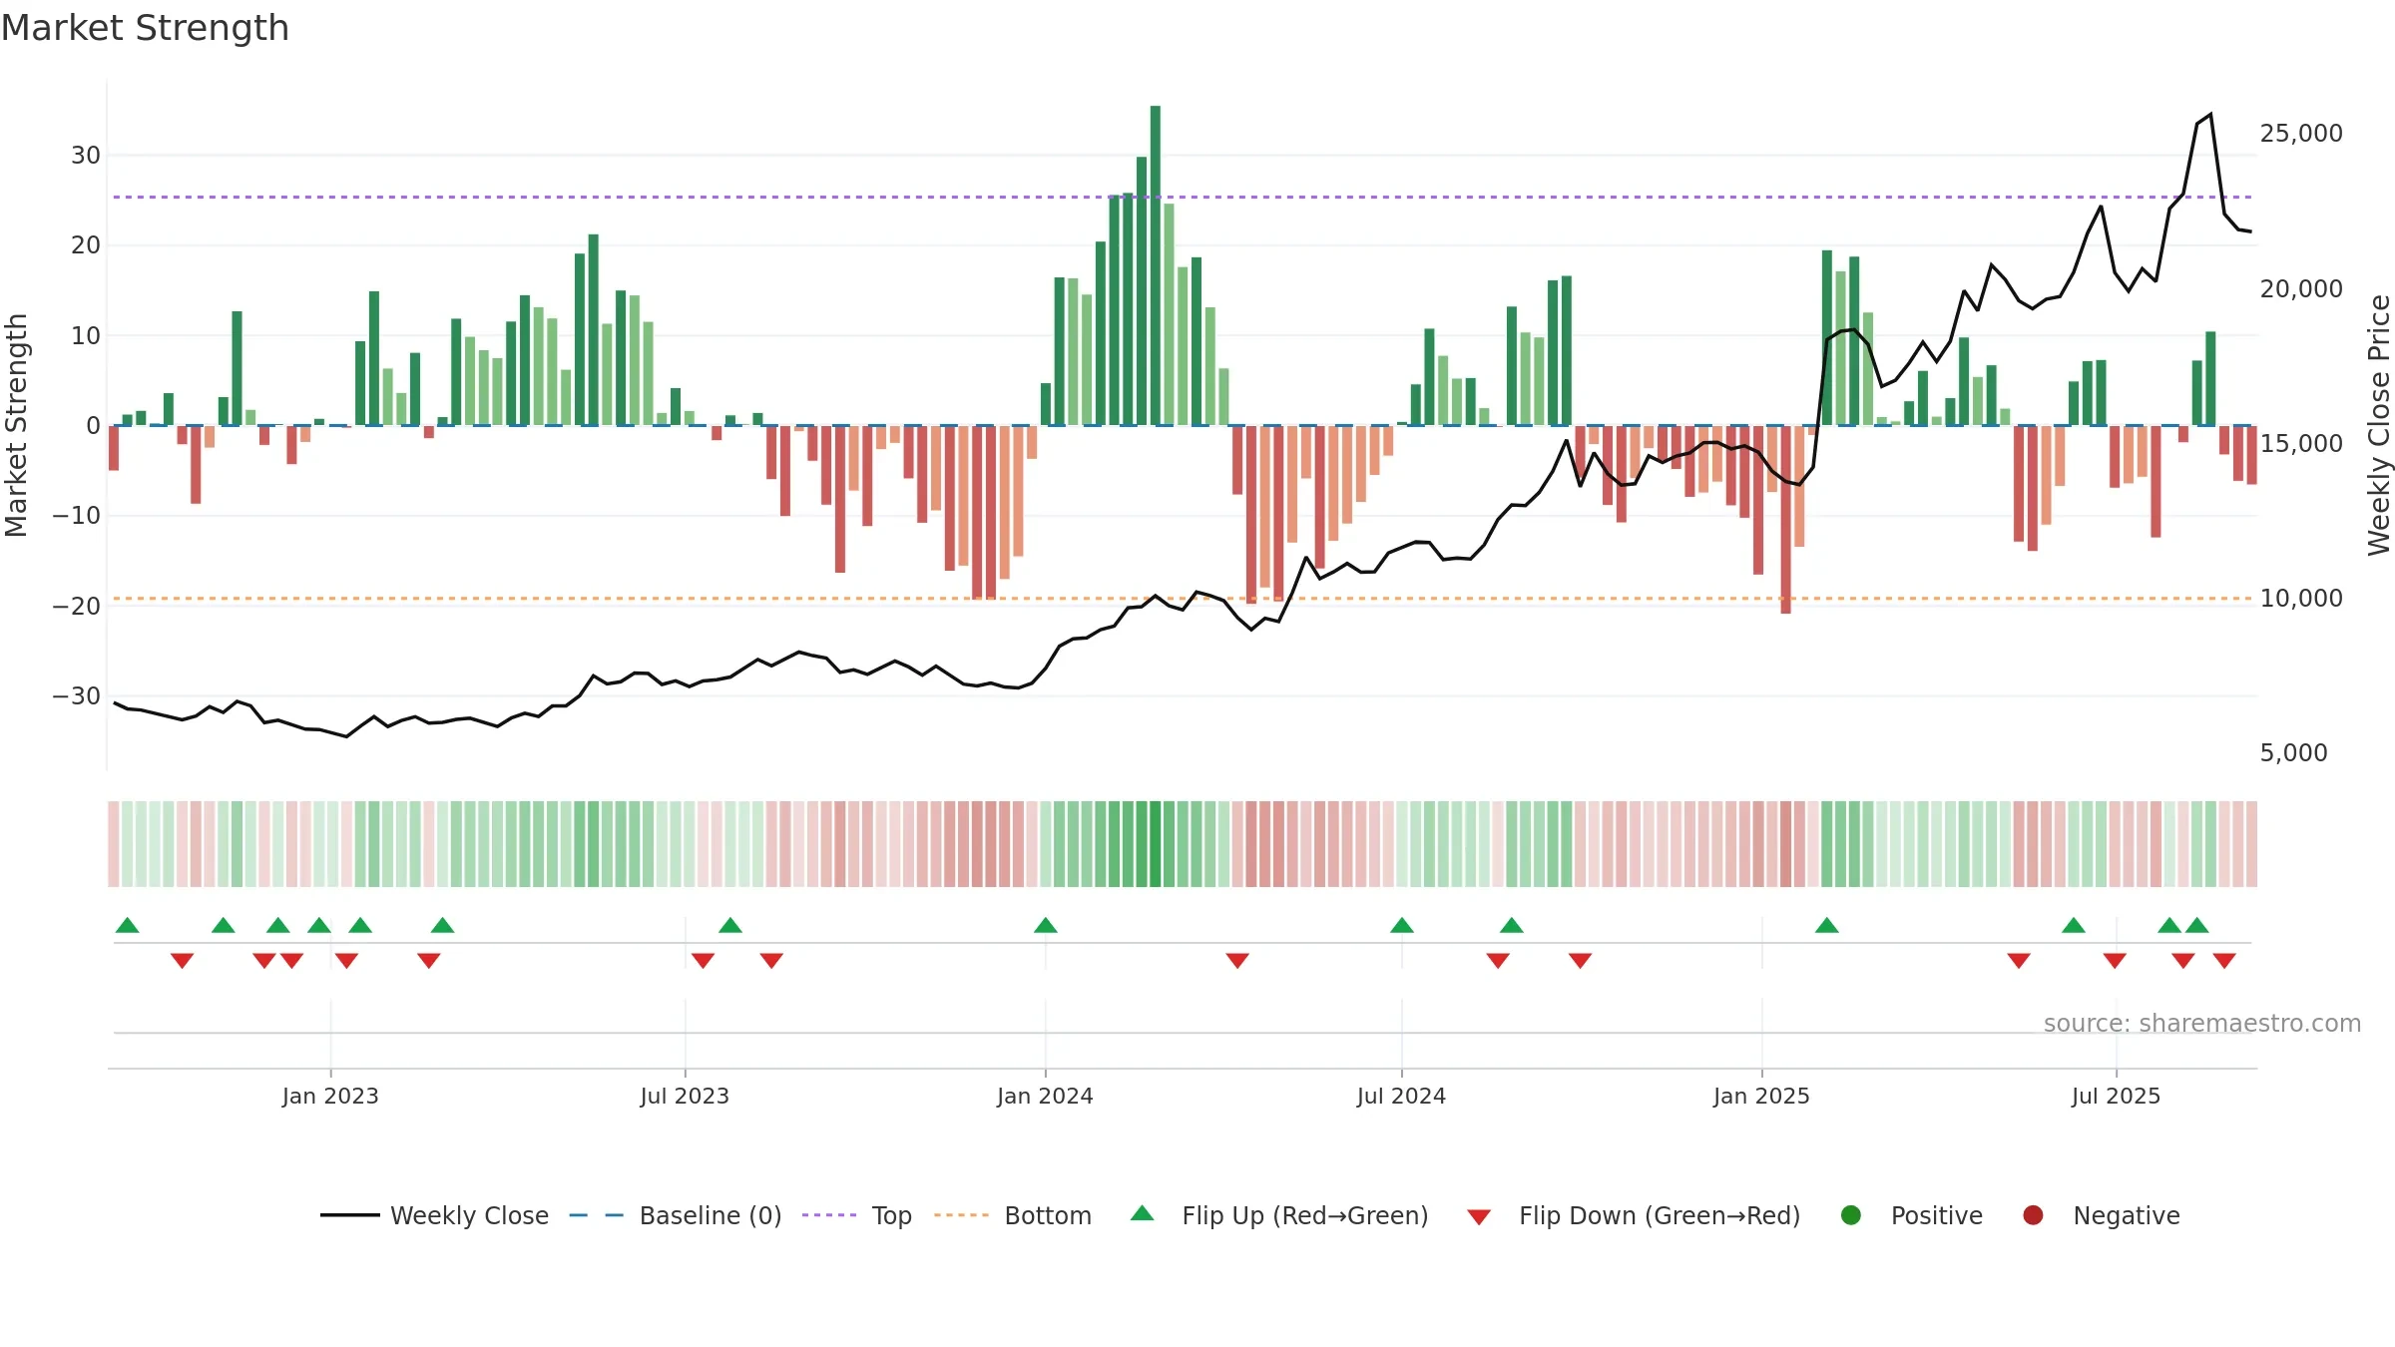Click the source: sharemaestro.com text

click(x=2202, y=1024)
